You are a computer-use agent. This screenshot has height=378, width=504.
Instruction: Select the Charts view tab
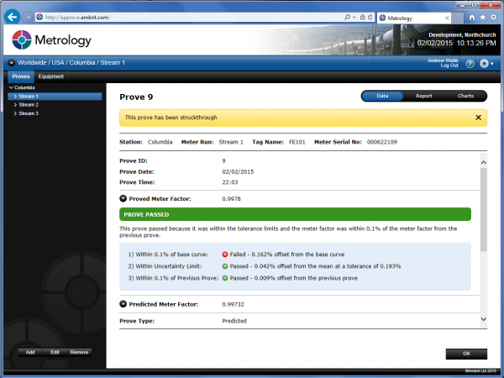[465, 96]
